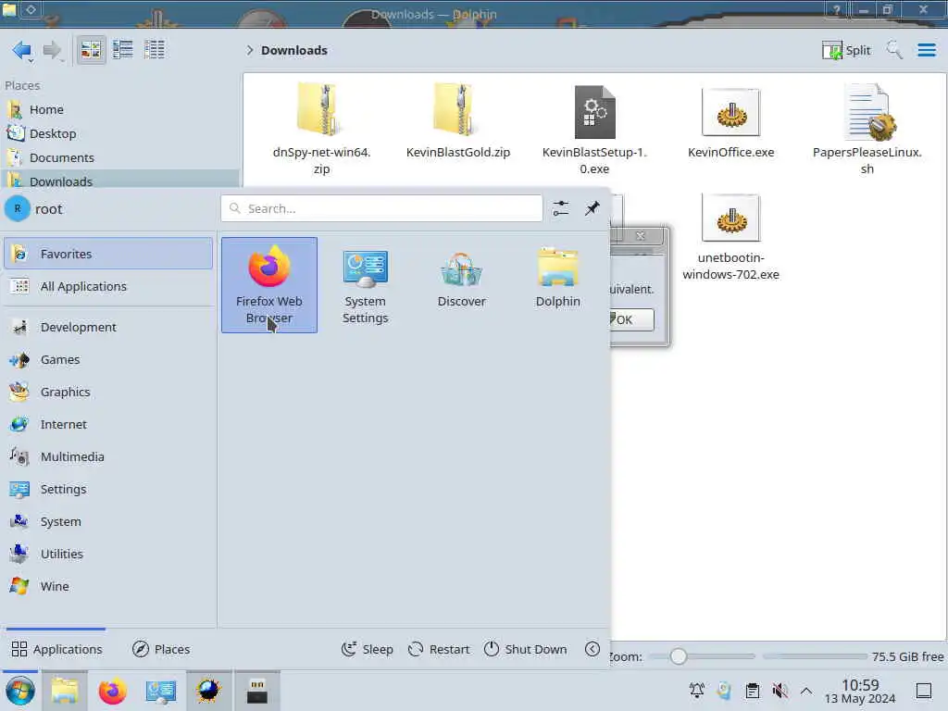Viewport: 948px width, 711px height.
Task: Open System Settings from the taskbar
Action: (x=161, y=691)
